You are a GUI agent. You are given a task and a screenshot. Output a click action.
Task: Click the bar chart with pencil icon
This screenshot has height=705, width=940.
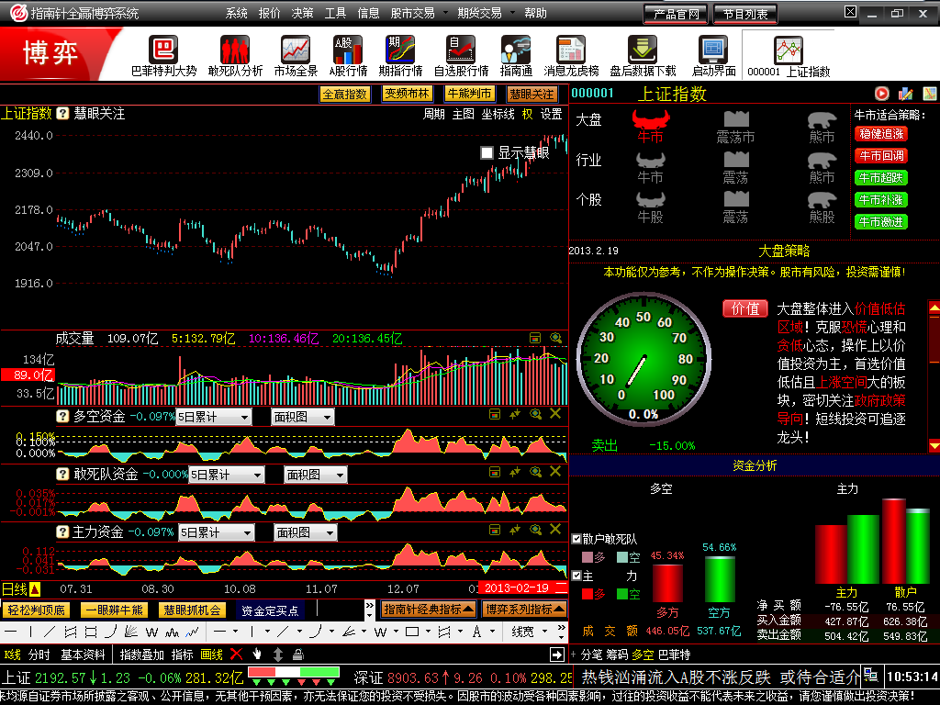point(906,94)
